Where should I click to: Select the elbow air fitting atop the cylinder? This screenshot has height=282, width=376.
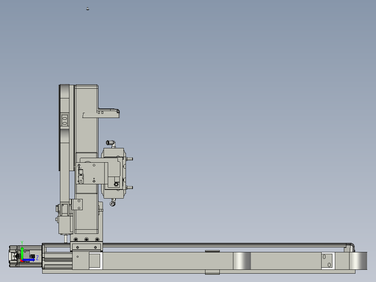pyautogui.click(x=111, y=143)
